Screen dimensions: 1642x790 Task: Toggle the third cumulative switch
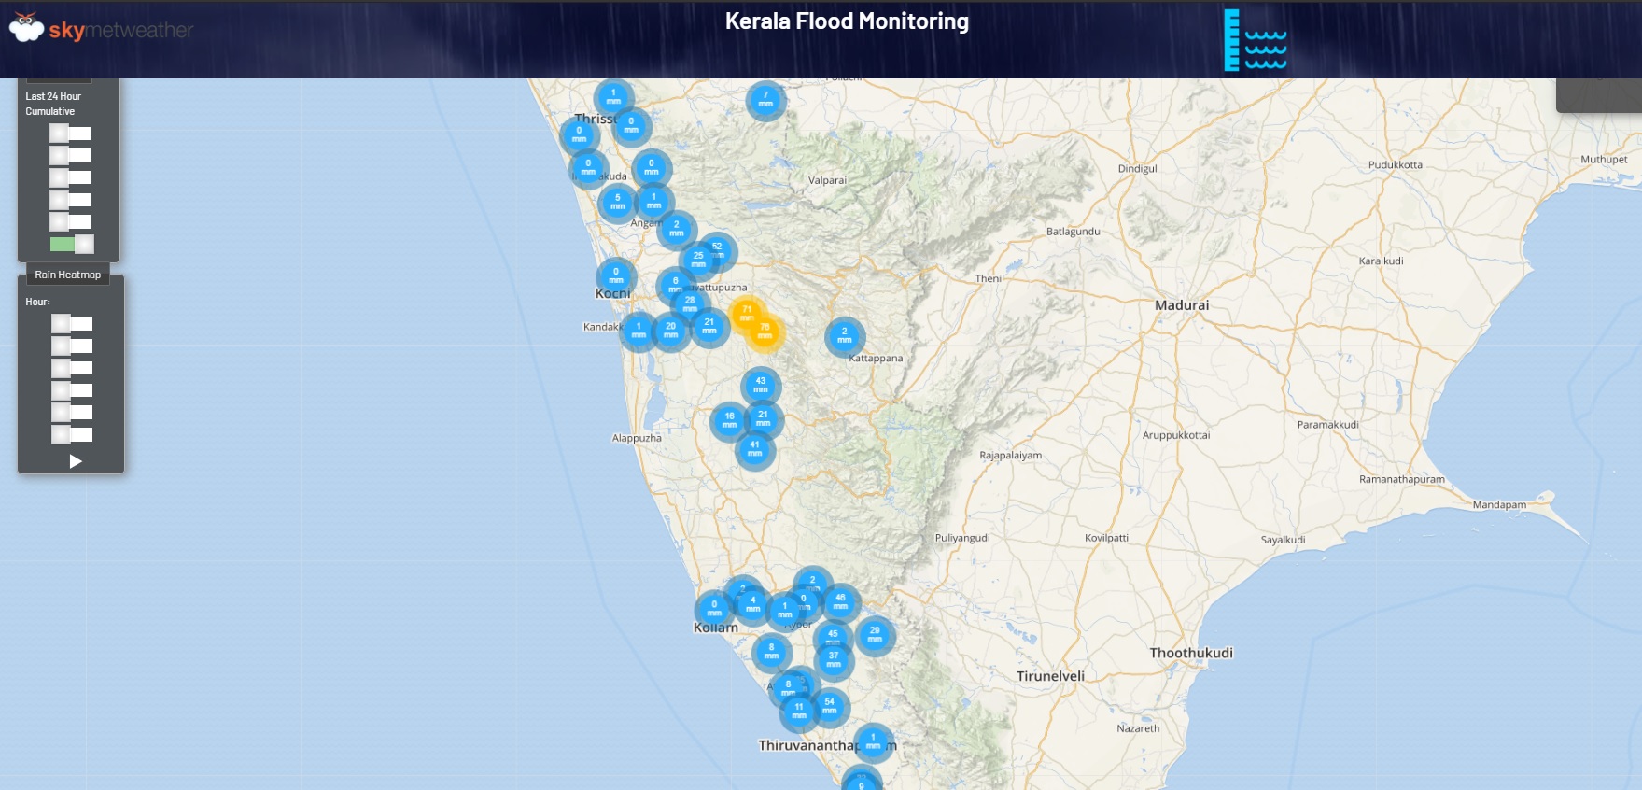(x=71, y=177)
